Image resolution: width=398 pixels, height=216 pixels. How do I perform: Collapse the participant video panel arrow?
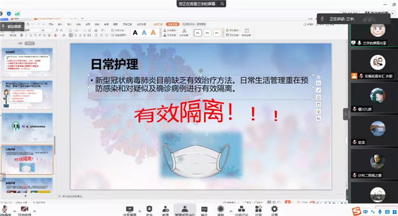coord(346,114)
